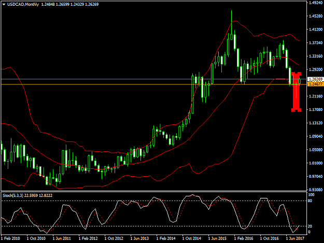Image resolution: width=324 pixels, height=243 pixels.
Task: Click the 1.13120 price scale value
Action: (x=316, y=123)
